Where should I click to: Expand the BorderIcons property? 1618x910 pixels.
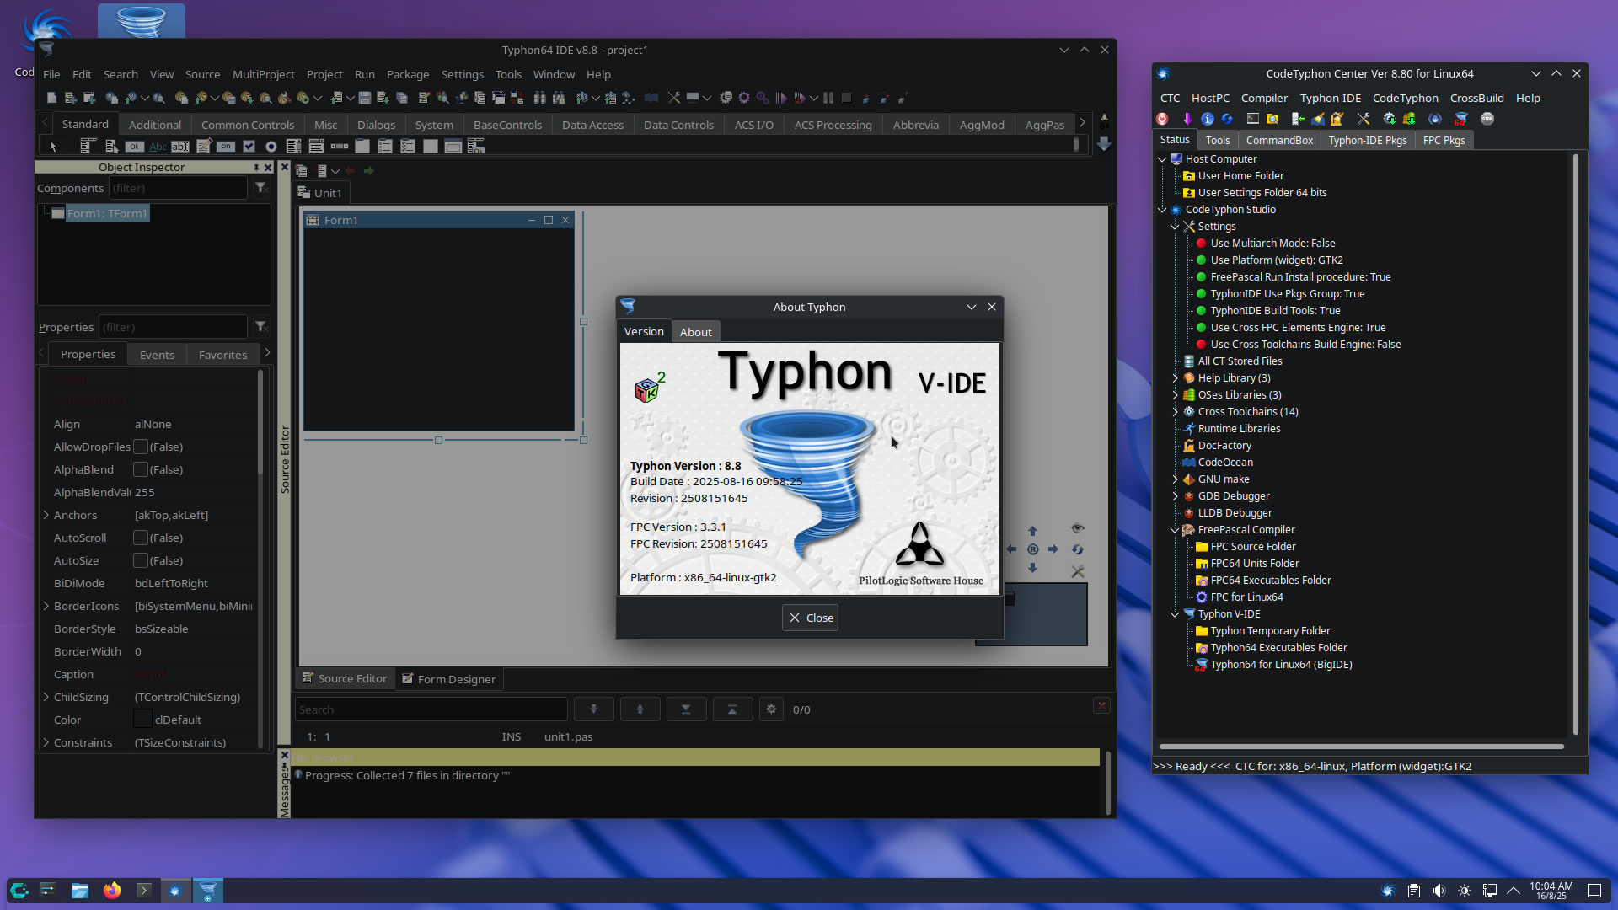(46, 606)
